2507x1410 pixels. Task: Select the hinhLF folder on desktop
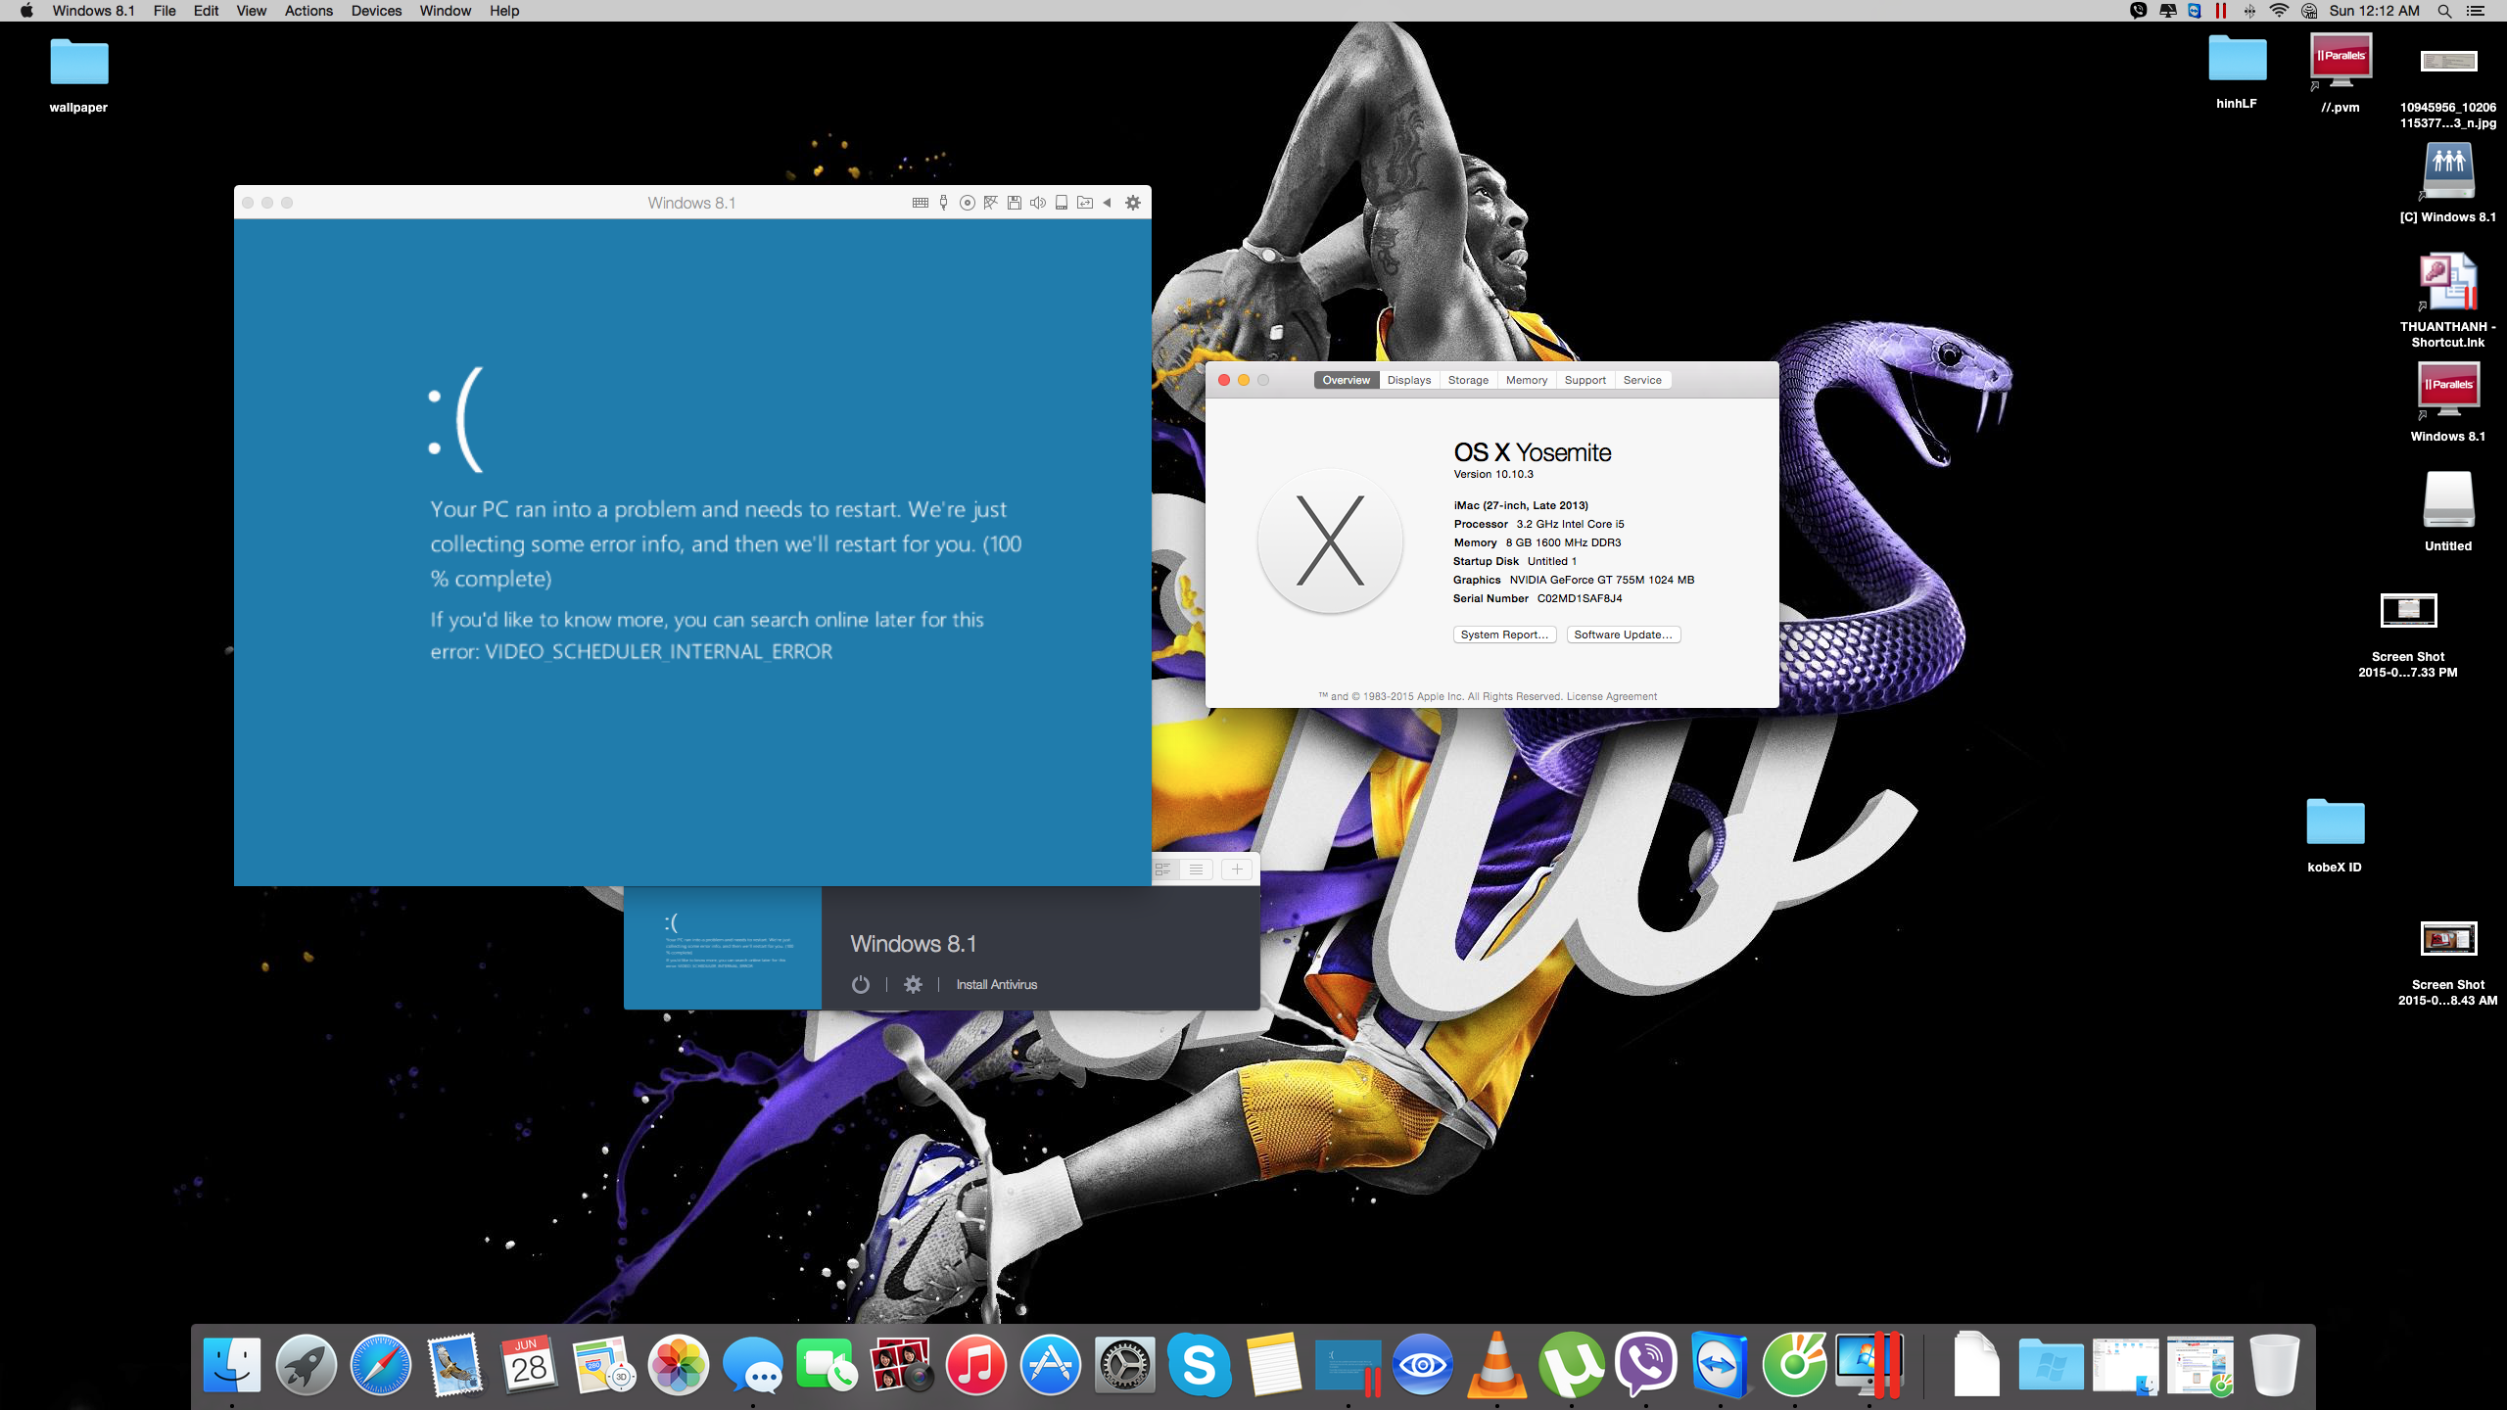click(x=2237, y=72)
